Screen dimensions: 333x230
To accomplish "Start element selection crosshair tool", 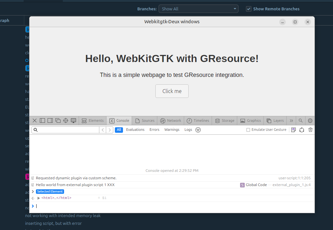I will point(66,120).
